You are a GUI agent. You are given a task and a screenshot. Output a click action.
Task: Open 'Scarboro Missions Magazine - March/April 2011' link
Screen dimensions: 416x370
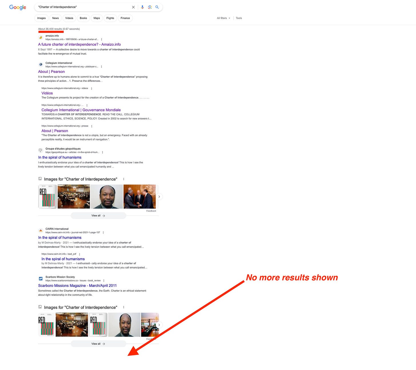pyautogui.click(x=77, y=286)
